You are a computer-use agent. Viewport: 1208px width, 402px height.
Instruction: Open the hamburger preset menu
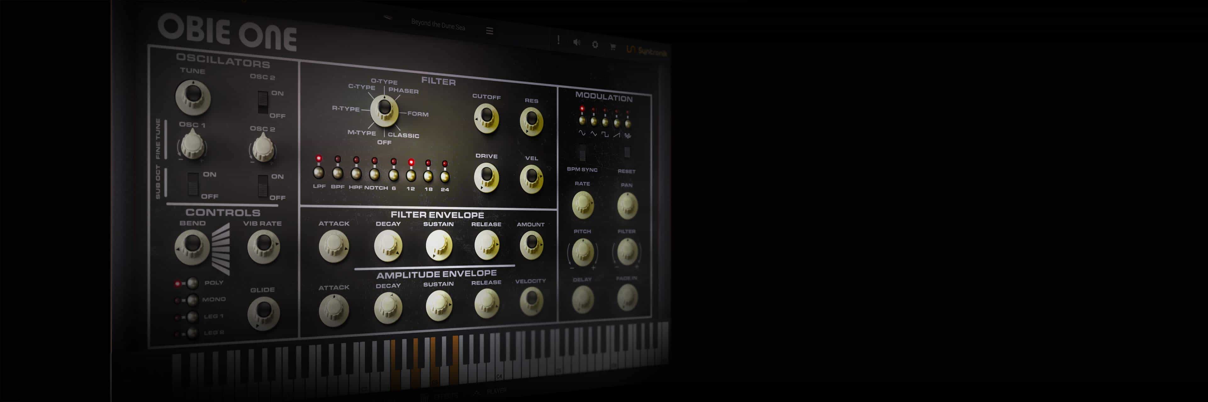[489, 31]
